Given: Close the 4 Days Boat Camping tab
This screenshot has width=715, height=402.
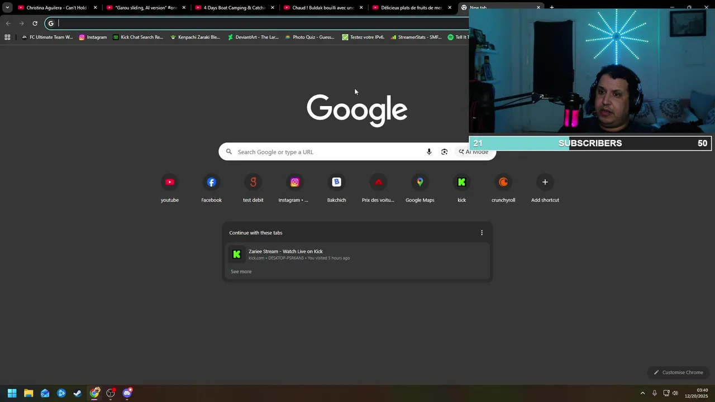Looking at the screenshot, I should click(x=273, y=8).
